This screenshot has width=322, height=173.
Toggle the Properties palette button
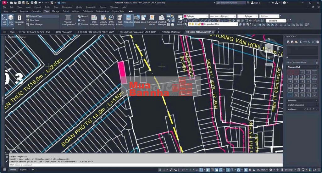coord(128,20)
